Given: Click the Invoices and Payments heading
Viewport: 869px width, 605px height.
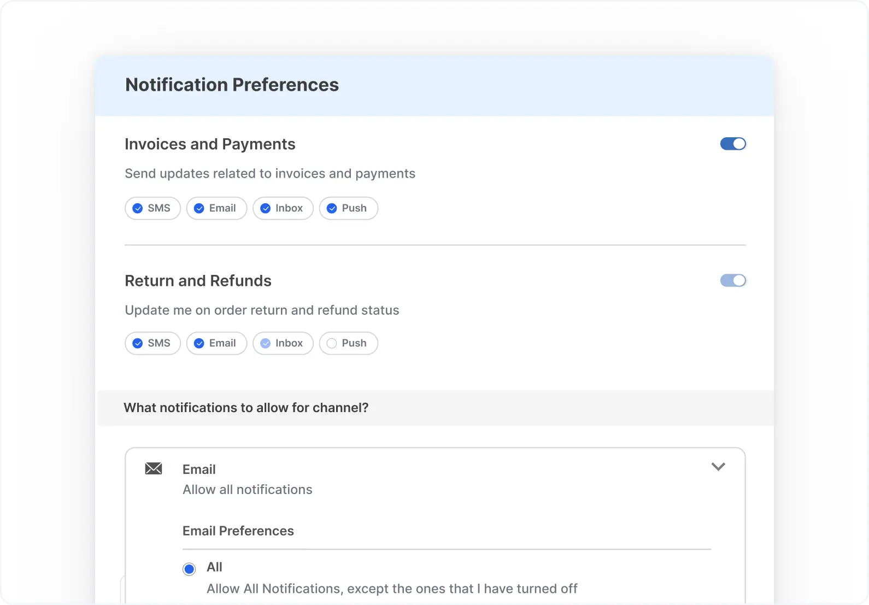Looking at the screenshot, I should coord(210,144).
